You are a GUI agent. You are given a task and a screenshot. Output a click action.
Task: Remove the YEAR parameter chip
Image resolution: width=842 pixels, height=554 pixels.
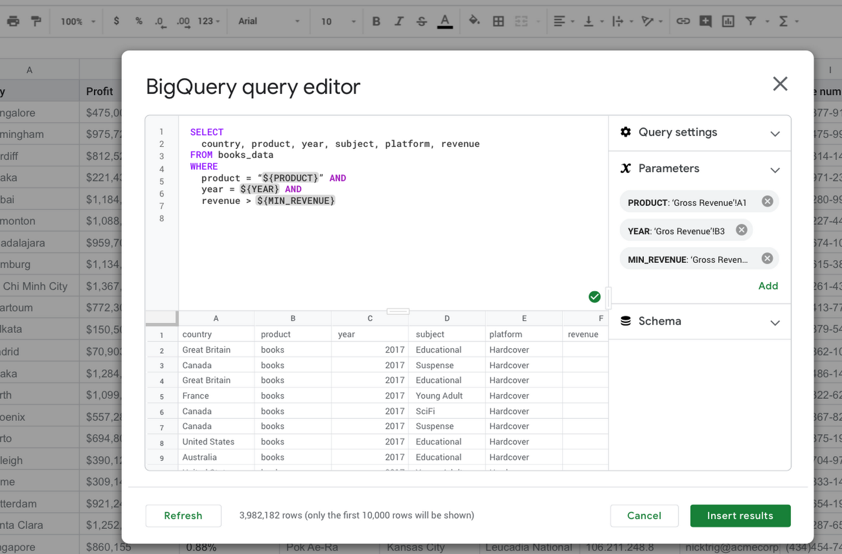coord(741,230)
